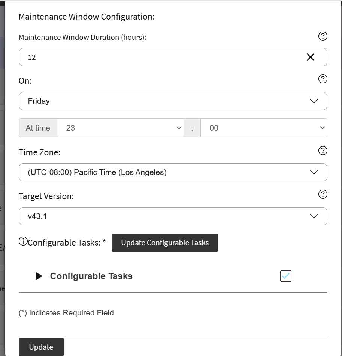Click the Maintenance Window Configuration heading
The height and width of the screenshot is (356, 342).
[87, 17]
